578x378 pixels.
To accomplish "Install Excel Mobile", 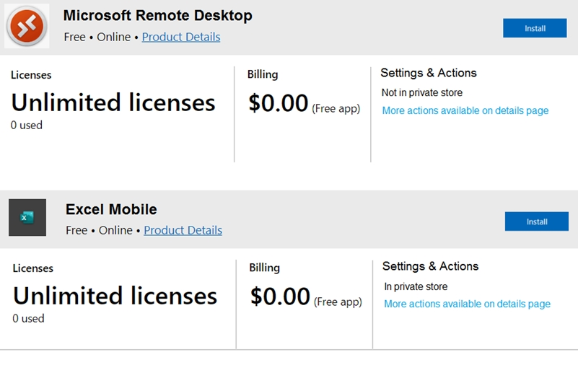I will tap(537, 221).
